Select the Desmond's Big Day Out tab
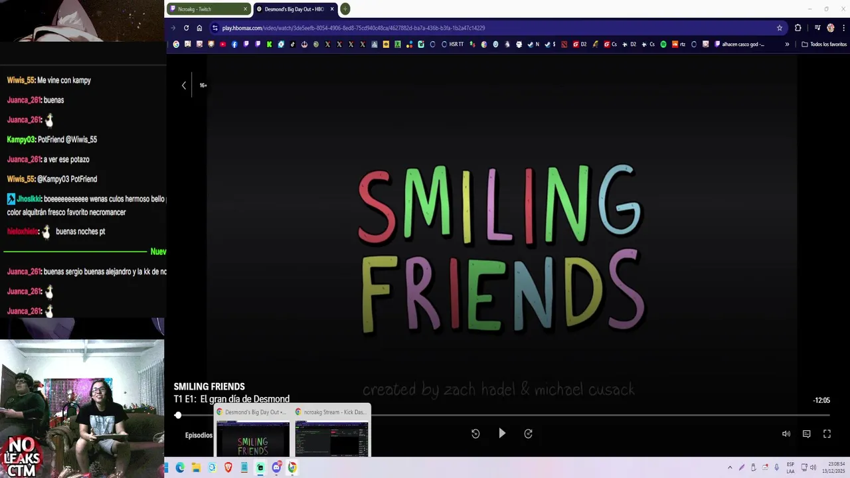 (295, 9)
